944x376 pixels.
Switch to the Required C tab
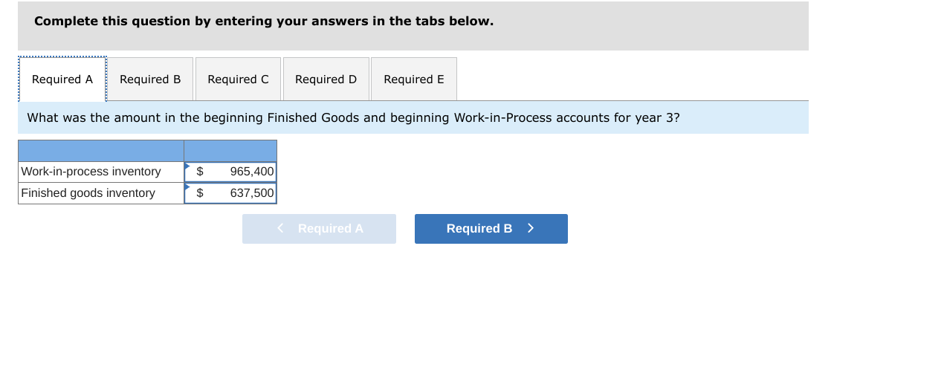pos(238,80)
